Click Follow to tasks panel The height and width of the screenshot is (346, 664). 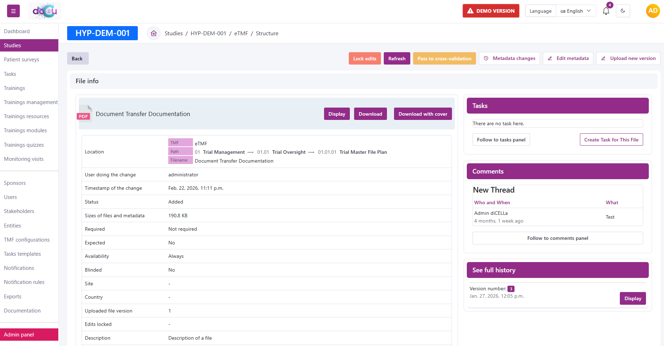point(501,140)
